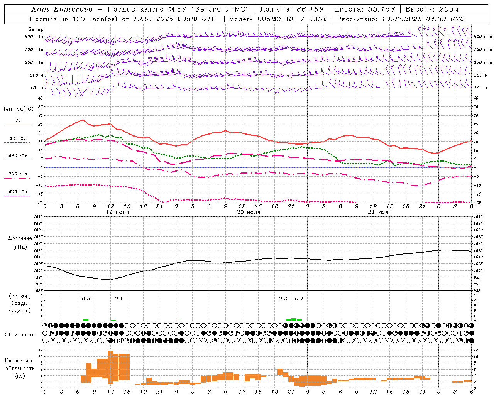Screen dimensions: 494x395
Task: Click the green dashed Td 2м legend line
Action: pos(17,142)
